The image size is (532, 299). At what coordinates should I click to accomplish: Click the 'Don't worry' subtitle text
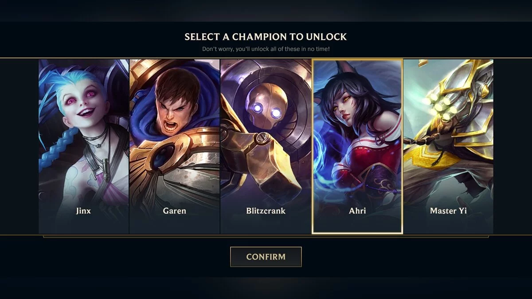[266, 49]
